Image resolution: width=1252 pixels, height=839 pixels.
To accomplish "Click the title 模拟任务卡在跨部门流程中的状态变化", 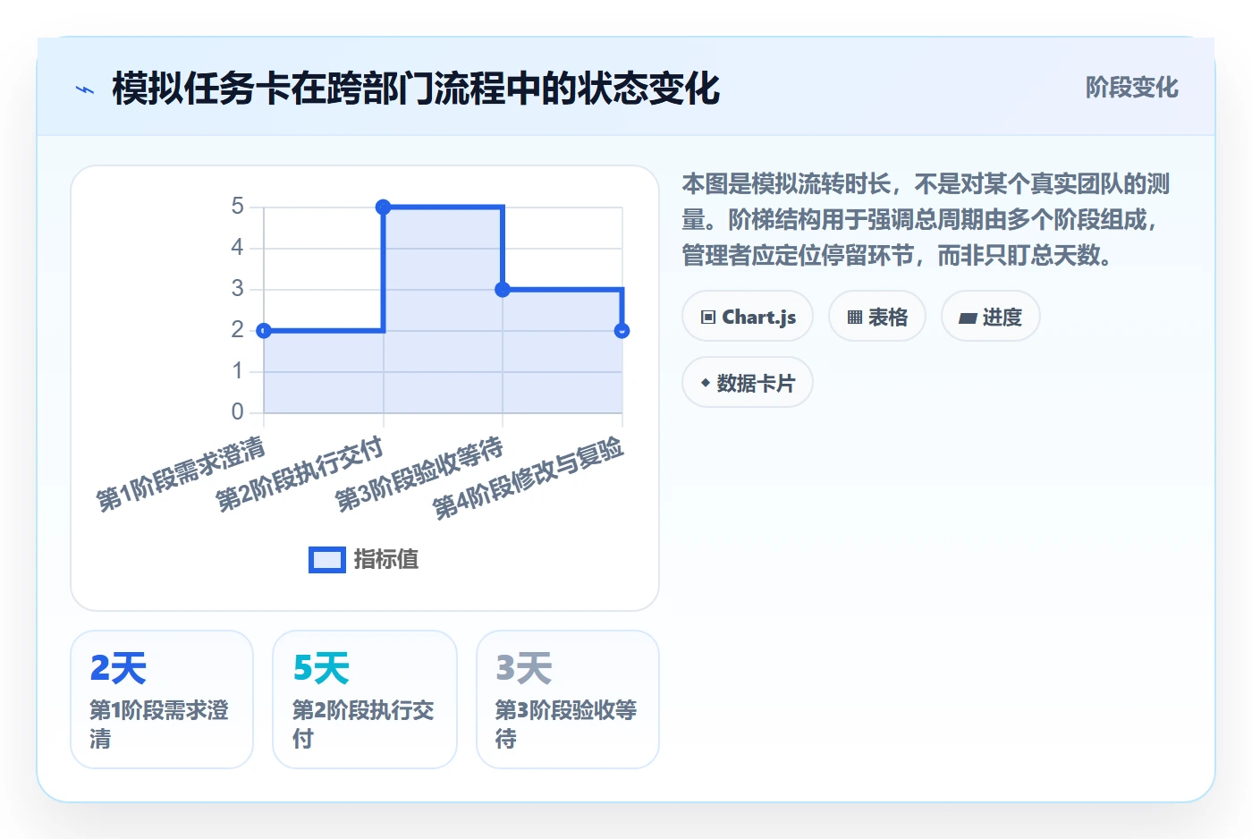I will click(x=416, y=89).
